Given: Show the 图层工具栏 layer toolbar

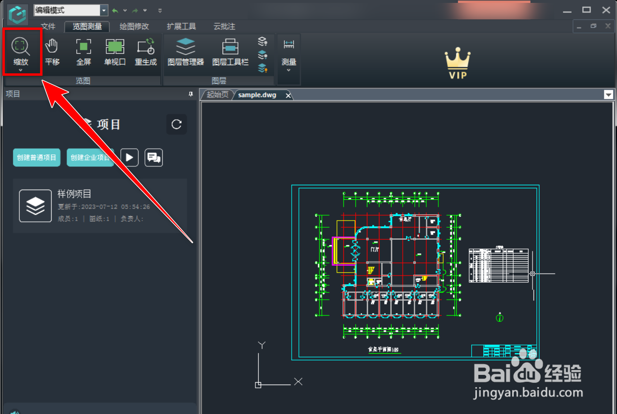Looking at the screenshot, I should pos(230,52).
